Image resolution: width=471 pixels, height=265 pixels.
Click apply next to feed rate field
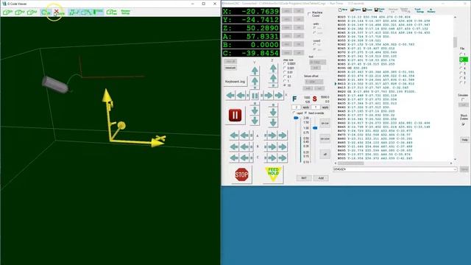[306, 107]
